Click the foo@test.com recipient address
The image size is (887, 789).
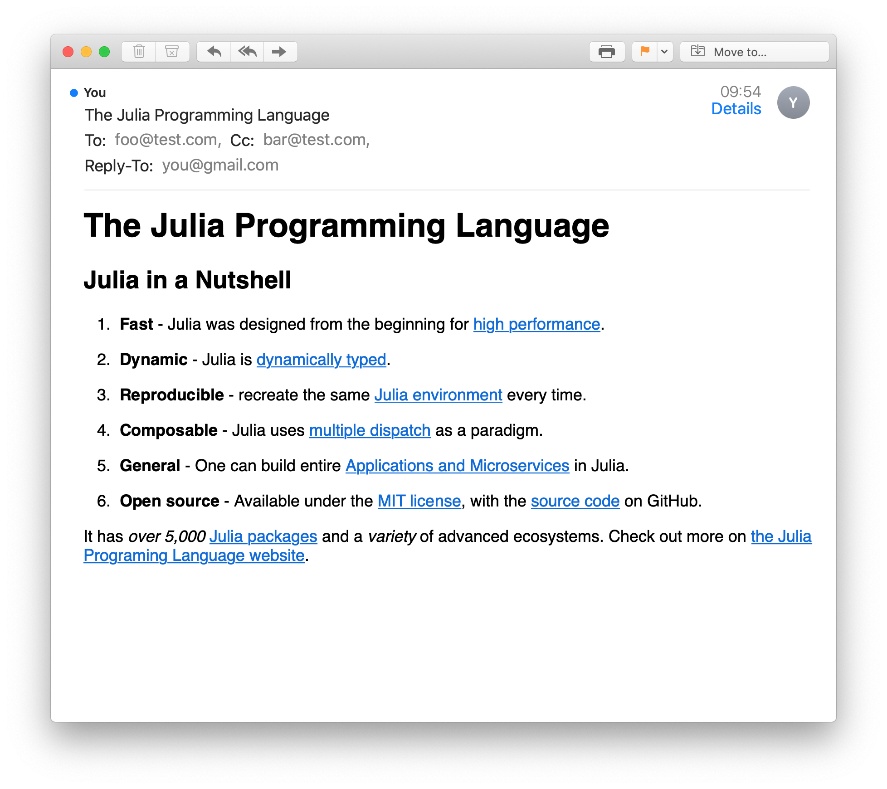(x=166, y=140)
